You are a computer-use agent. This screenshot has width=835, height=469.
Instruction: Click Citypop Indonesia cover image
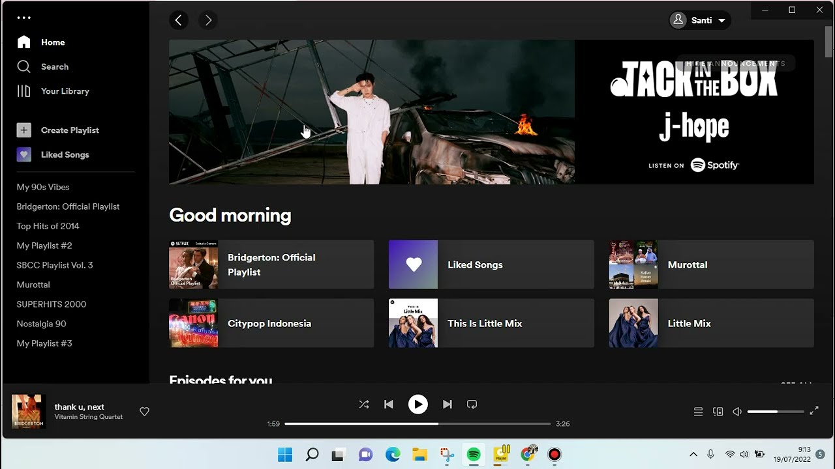click(193, 323)
